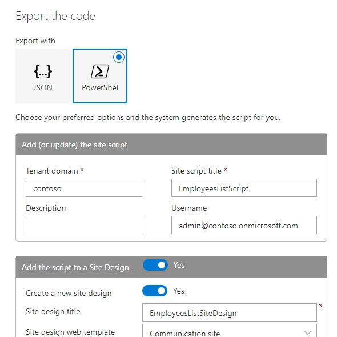The image size is (337, 337).
Task: Click the PowerShell selected radio indicator
Action: coord(119,57)
